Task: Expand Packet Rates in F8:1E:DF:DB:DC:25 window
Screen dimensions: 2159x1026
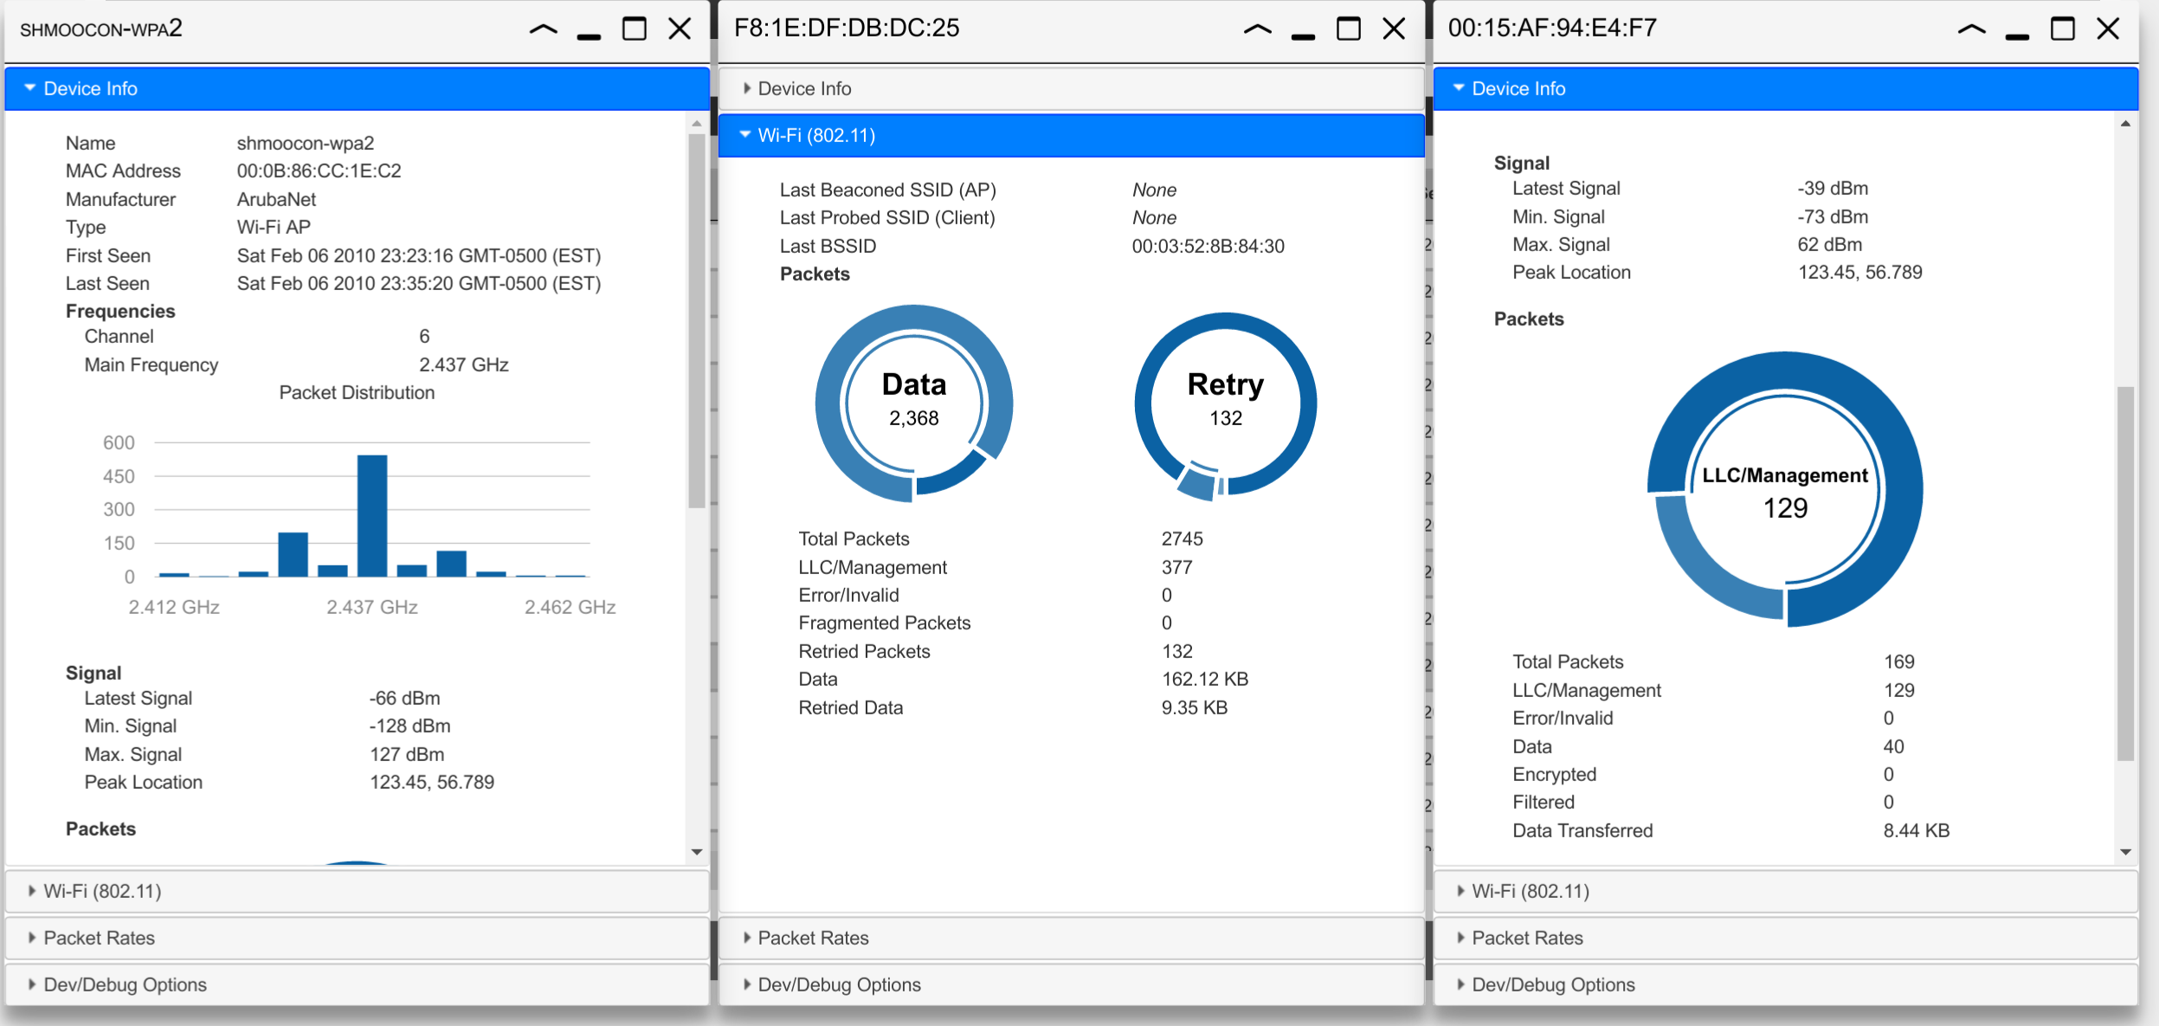Action: (1071, 938)
